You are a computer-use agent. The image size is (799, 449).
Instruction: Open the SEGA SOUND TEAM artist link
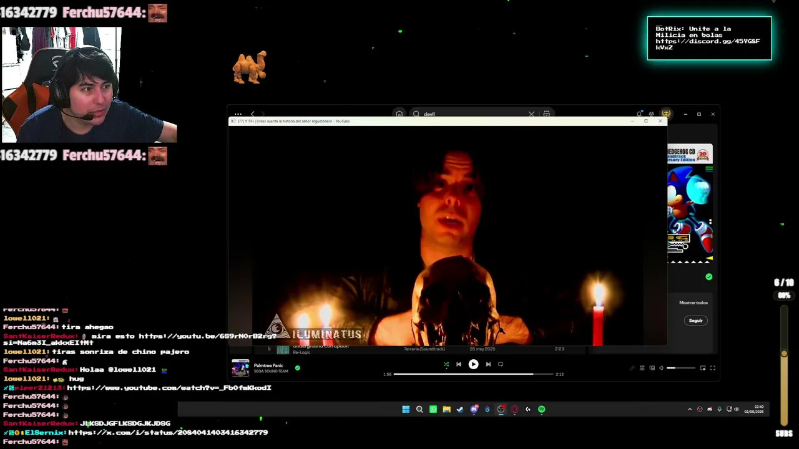[271, 371]
